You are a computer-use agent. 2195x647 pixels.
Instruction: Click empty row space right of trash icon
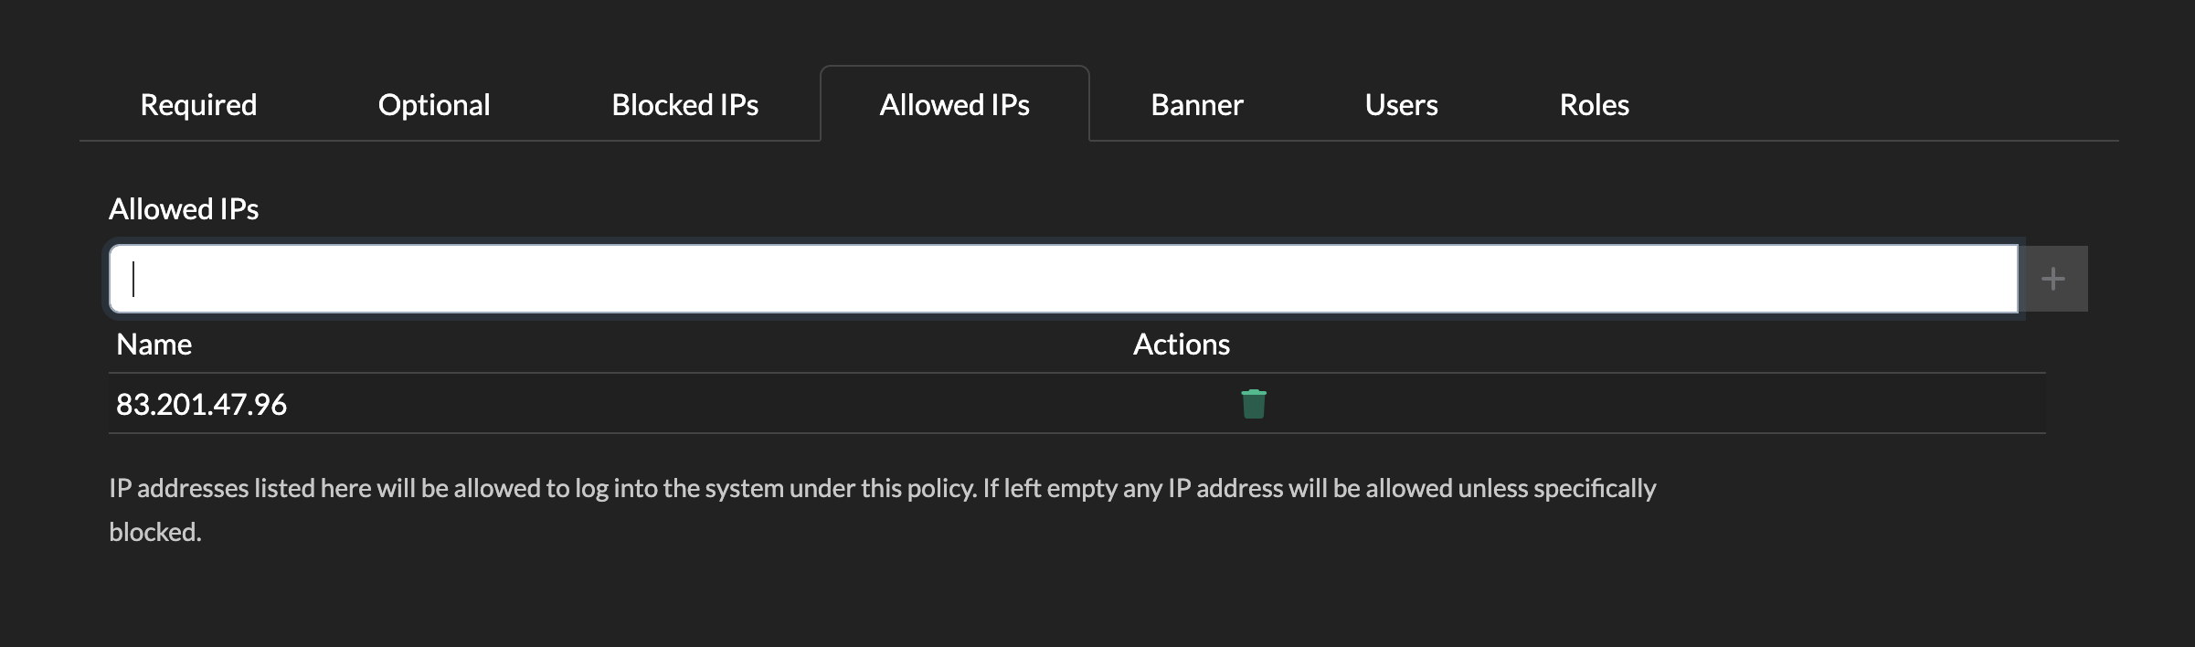(1645, 404)
